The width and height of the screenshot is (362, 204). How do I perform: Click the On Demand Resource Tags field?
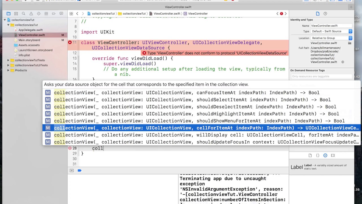322,76
